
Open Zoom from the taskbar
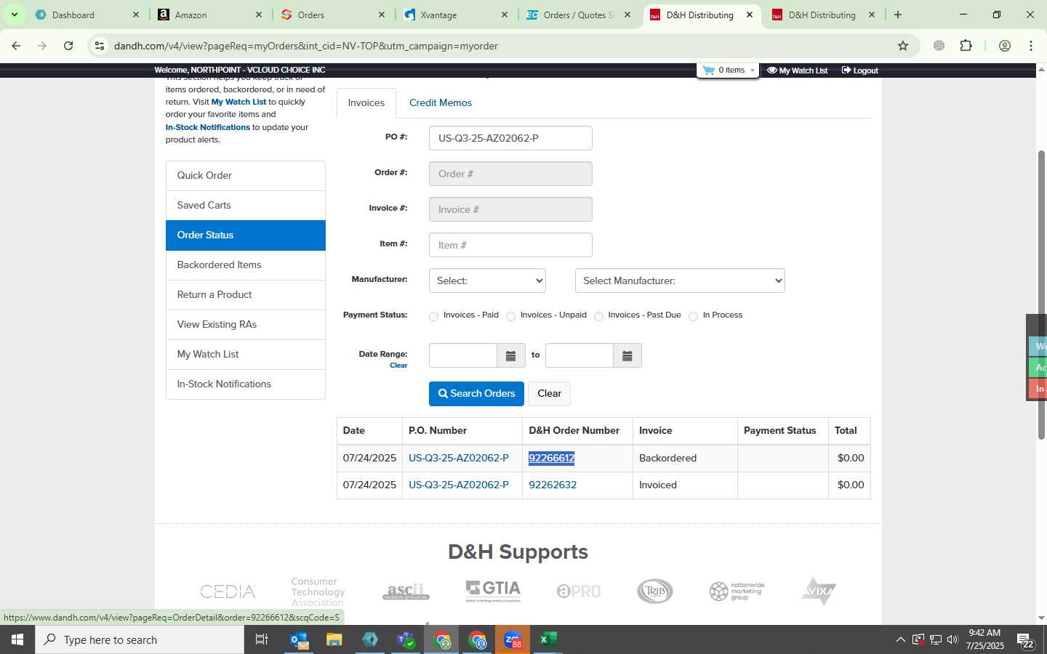click(513, 639)
